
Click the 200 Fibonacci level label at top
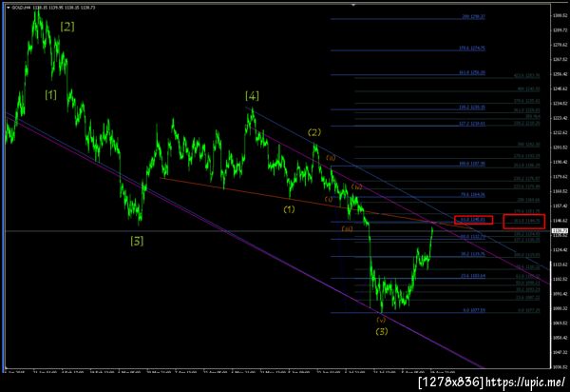(473, 16)
